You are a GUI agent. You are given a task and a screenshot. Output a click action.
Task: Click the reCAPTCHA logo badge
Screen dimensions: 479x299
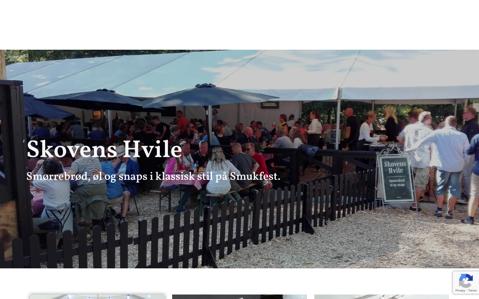coord(466,281)
